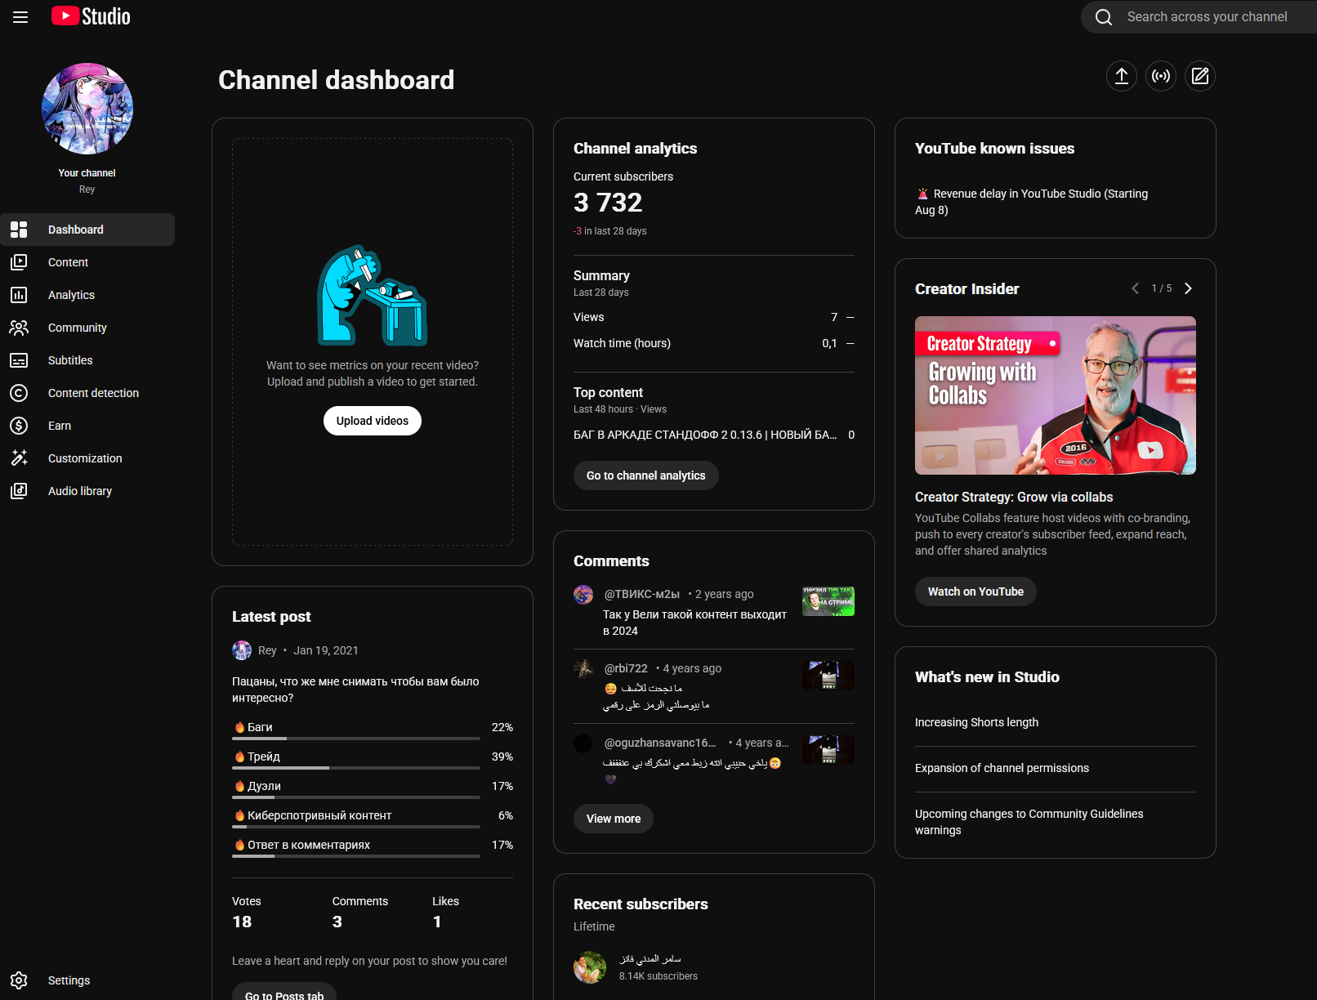Open Revenue delay known issue link

pyautogui.click(x=1032, y=202)
